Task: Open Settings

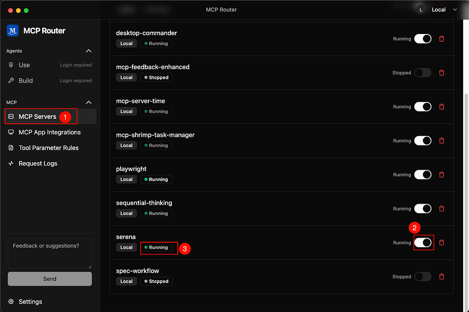Action: pyautogui.click(x=50, y=302)
